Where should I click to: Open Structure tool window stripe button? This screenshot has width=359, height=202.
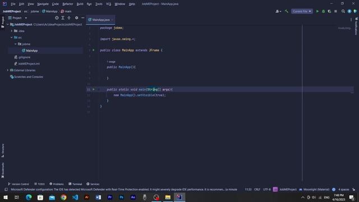[3, 150]
